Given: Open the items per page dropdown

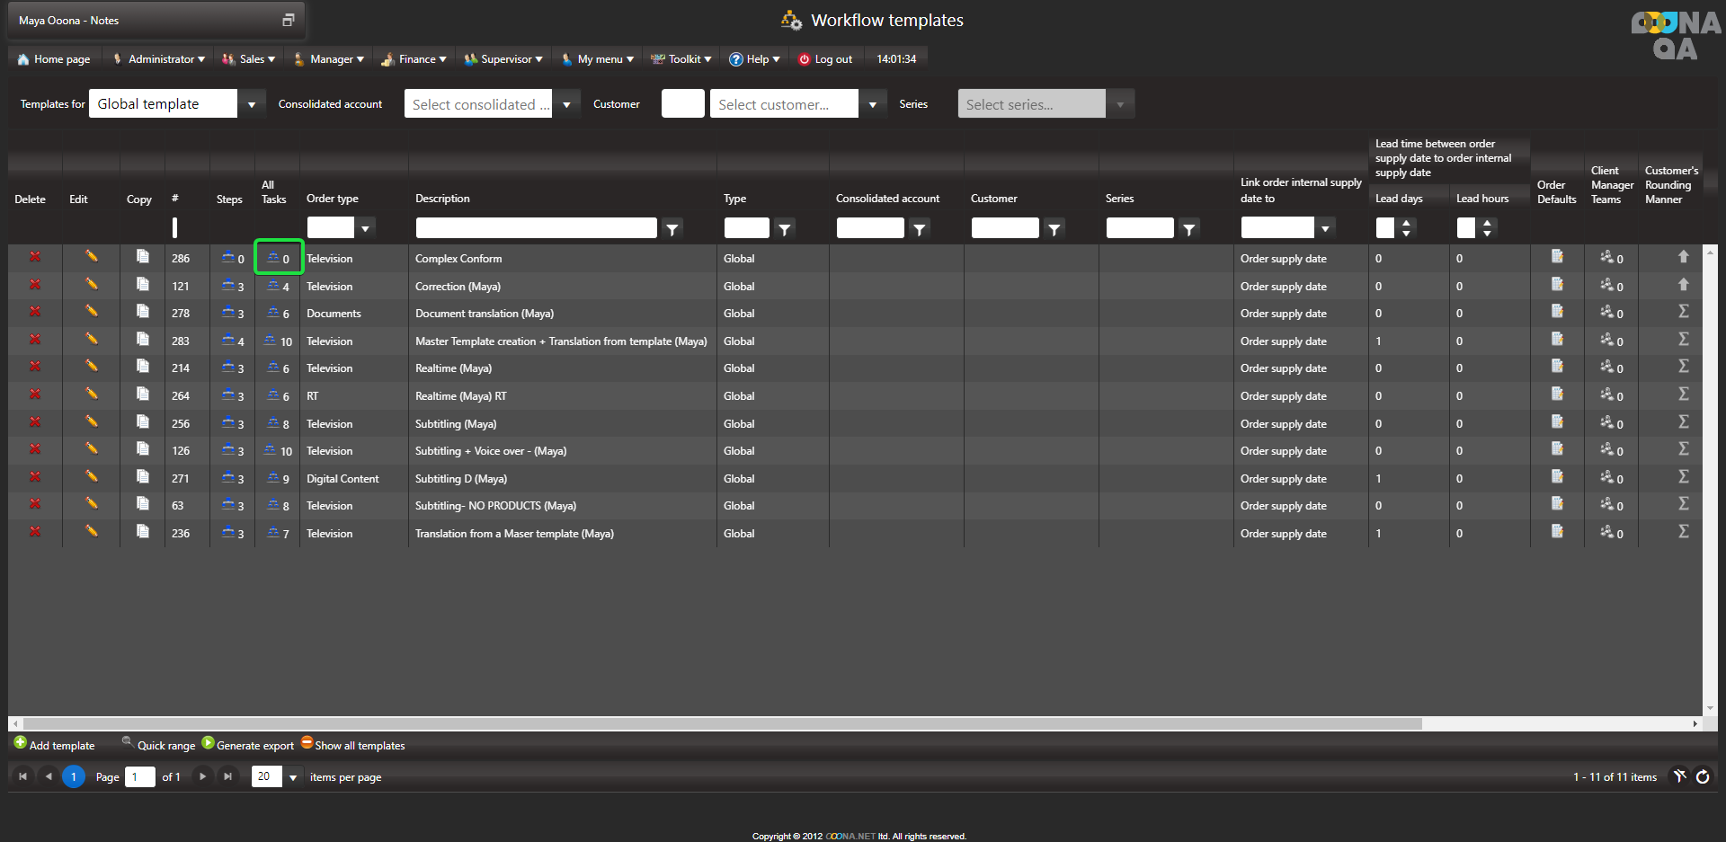Looking at the screenshot, I should coord(293,777).
